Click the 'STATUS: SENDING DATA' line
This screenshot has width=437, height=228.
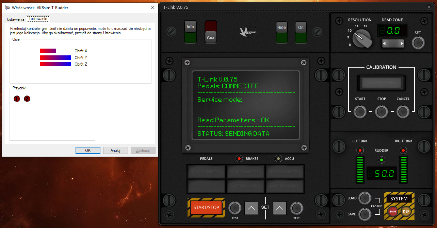coord(233,134)
